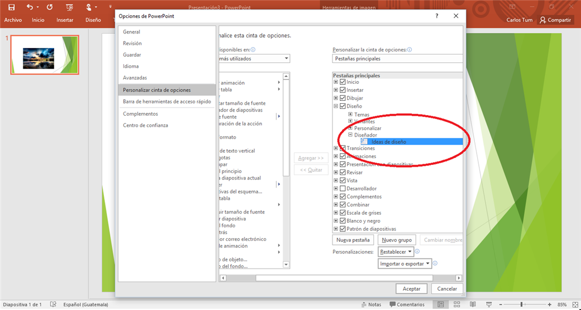
Task: Open the 'Pestañas principales' combo box
Action: coord(398,58)
